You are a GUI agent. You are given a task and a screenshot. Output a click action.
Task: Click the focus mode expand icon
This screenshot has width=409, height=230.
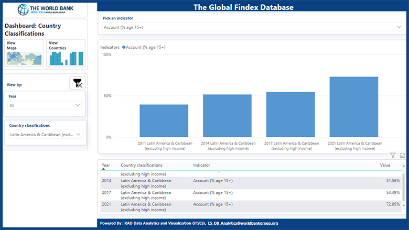403,156
